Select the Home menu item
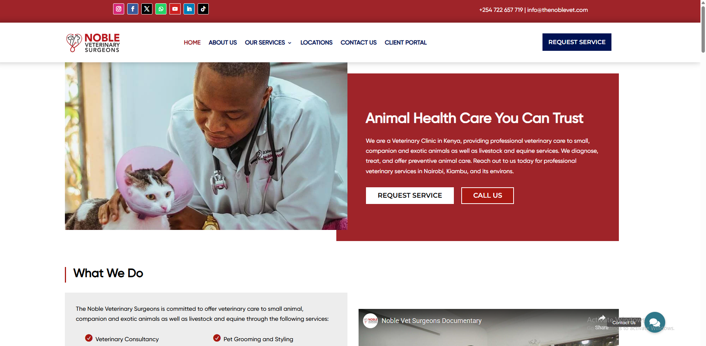 (192, 43)
